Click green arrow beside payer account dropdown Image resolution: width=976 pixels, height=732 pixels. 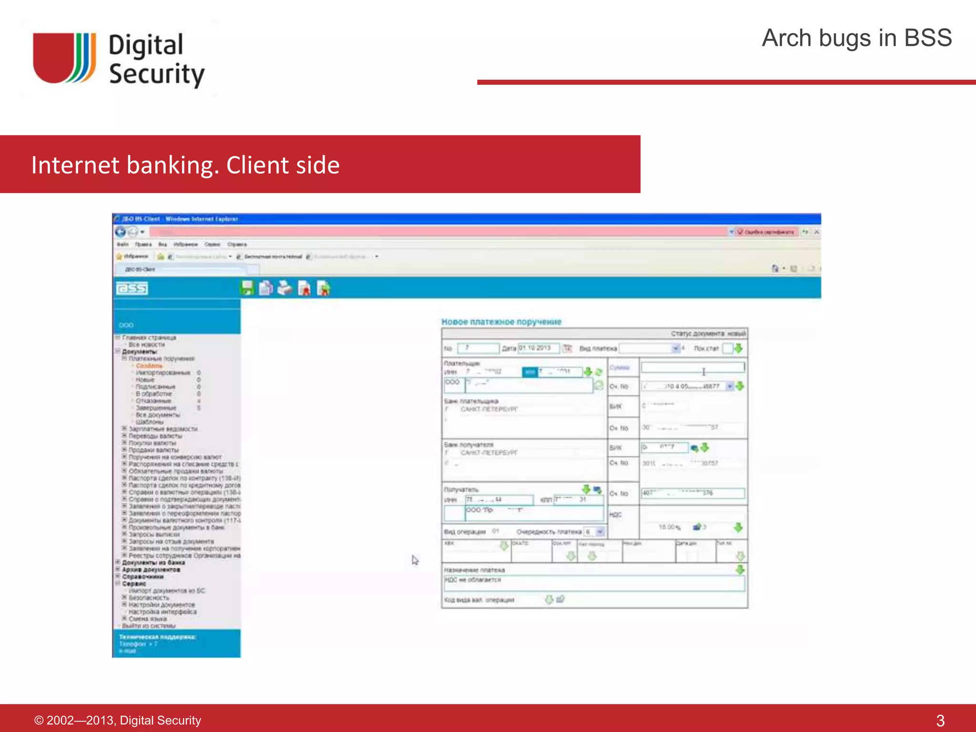coord(740,386)
